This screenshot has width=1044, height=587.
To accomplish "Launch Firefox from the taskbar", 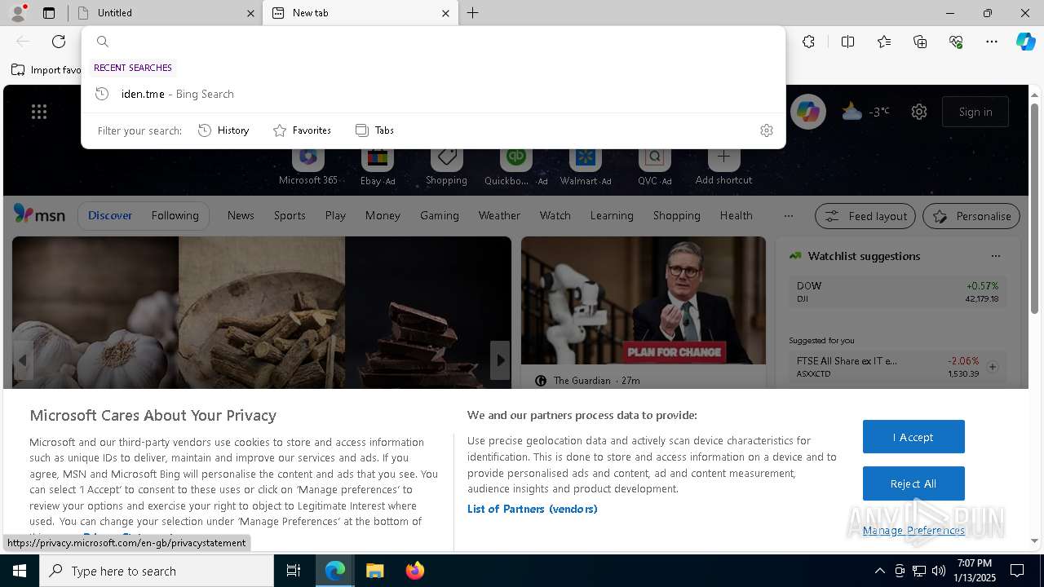I will point(415,571).
